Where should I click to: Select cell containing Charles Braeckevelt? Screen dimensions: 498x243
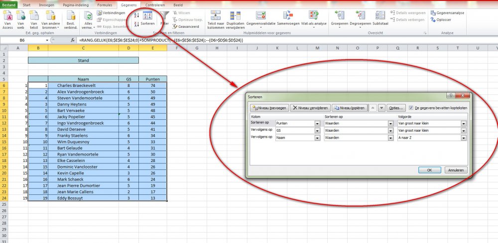coord(83,85)
